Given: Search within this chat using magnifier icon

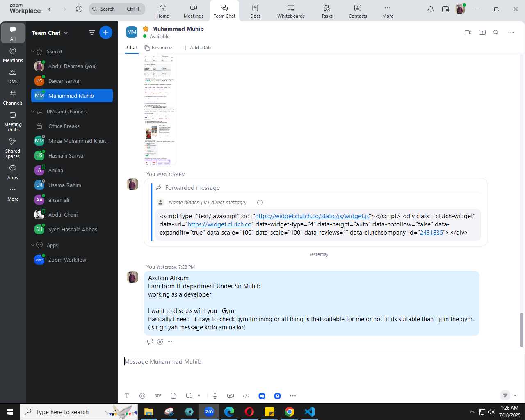Looking at the screenshot, I should click(x=496, y=32).
